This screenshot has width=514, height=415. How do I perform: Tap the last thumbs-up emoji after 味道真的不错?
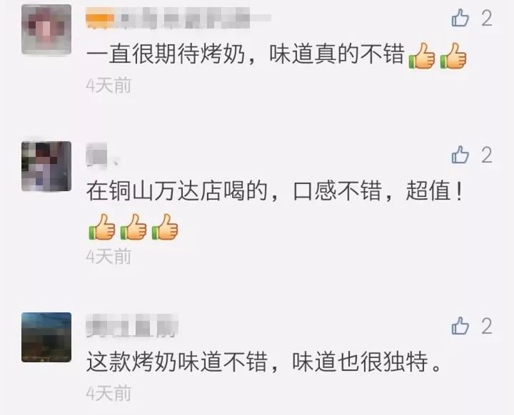(x=453, y=56)
